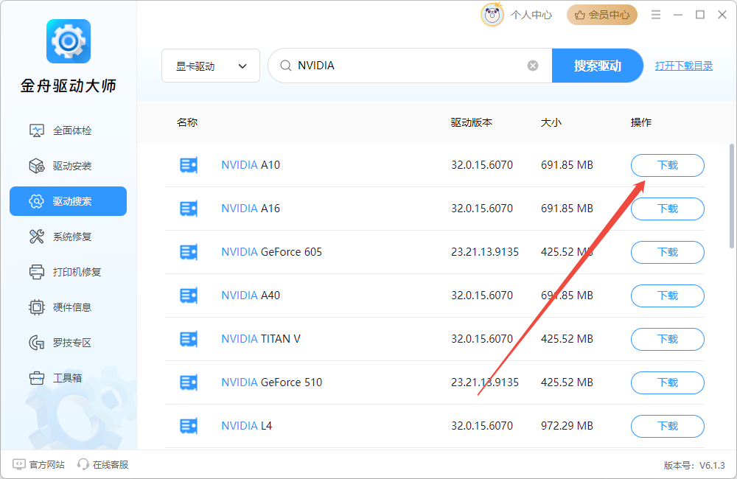The width and height of the screenshot is (737, 479).
Task: Select the NVIDIA GeForce 510 name
Action: 272,382
